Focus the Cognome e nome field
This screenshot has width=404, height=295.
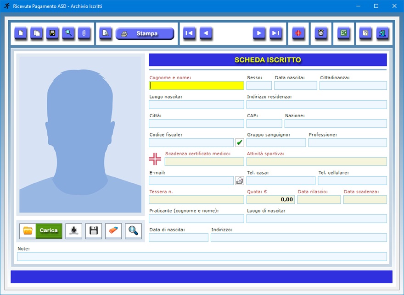tap(196, 85)
